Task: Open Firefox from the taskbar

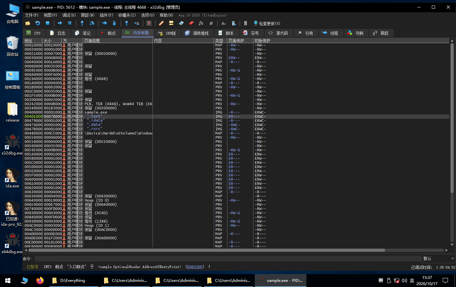Action: point(40,281)
